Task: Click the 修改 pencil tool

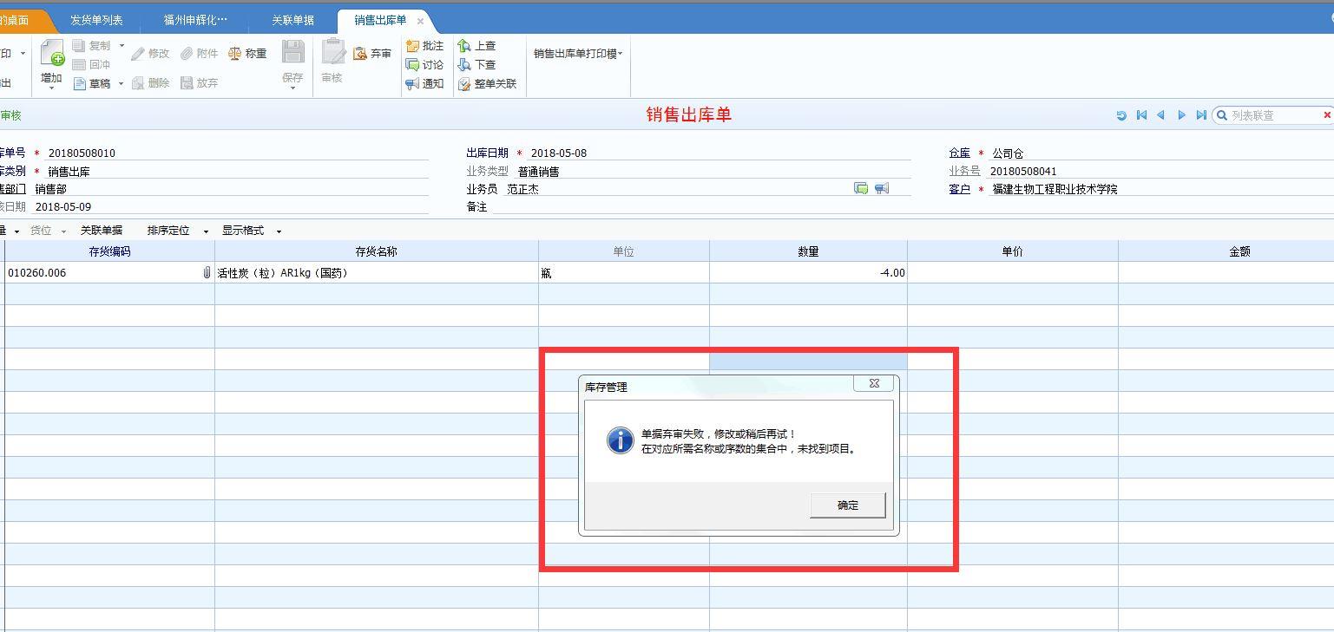Action: click(x=151, y=53)
